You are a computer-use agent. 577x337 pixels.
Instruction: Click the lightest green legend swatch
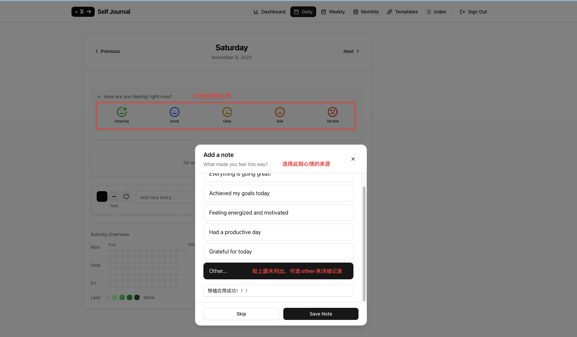(x=115, y=297)
